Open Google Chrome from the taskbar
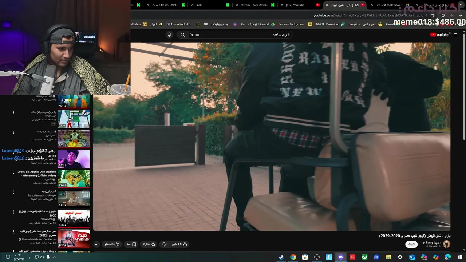 click(x=293, y=257)
